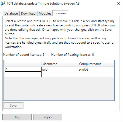Click the empty username cell in new row

(60, 74)
